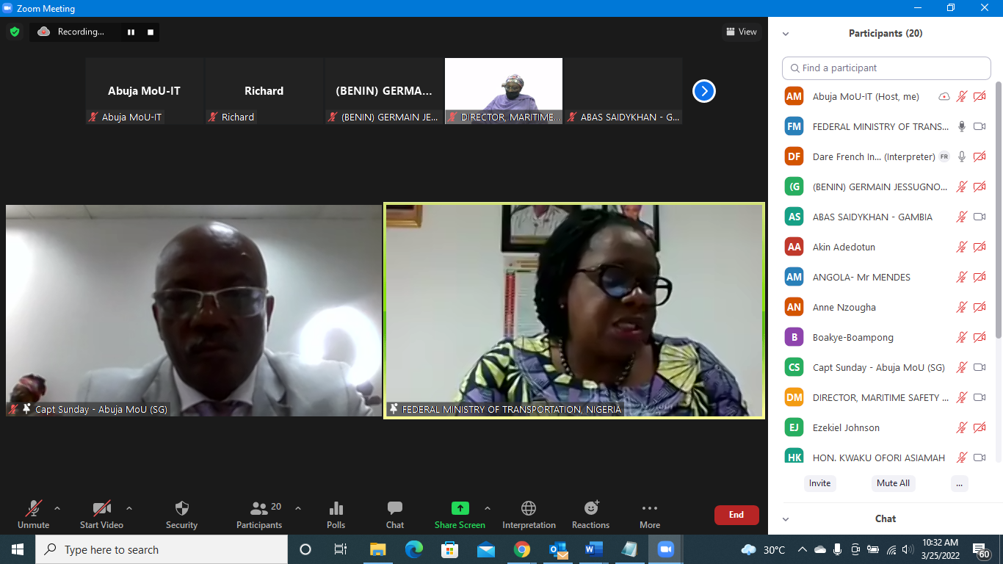Click the Find a participant search field

[886, 68]
